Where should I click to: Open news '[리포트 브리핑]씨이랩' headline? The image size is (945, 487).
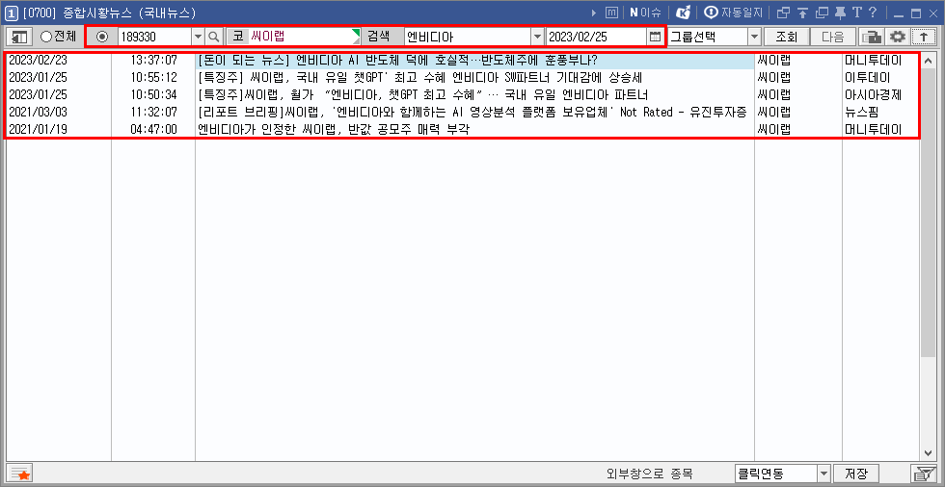473,112
